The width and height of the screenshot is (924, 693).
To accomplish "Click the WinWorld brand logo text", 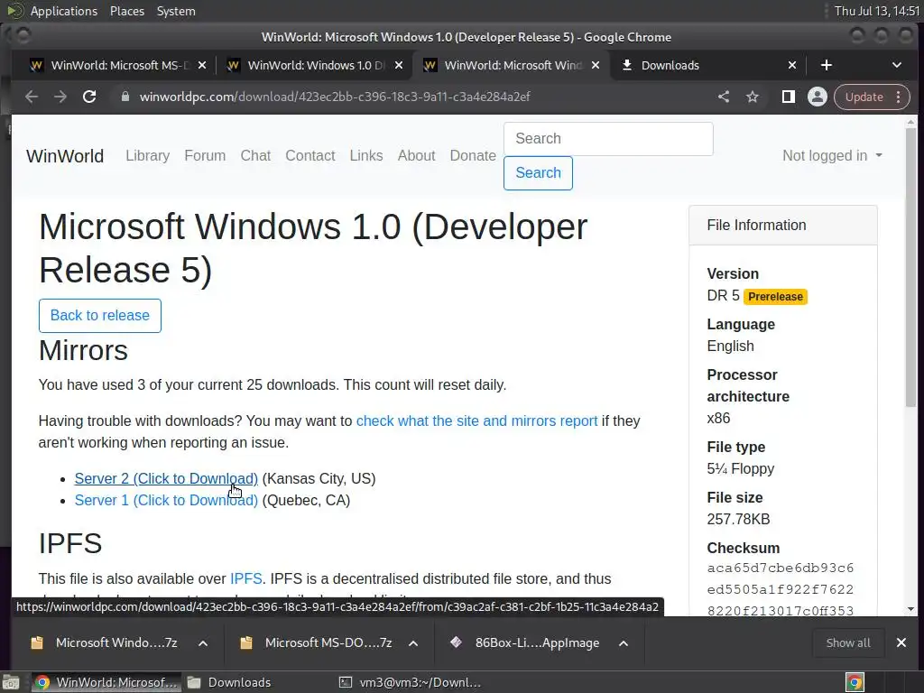I will coord(65,155).
